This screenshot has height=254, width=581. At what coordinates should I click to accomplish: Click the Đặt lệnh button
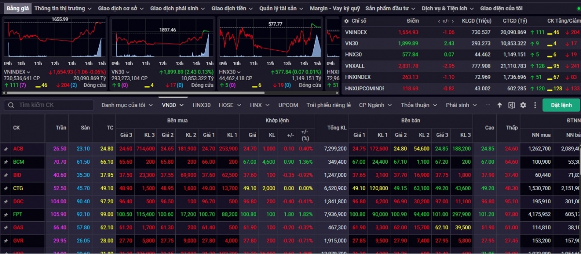tap(561, 105)
